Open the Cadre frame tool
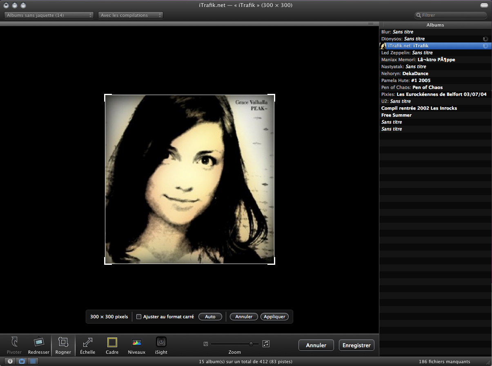 coord(112,345)
